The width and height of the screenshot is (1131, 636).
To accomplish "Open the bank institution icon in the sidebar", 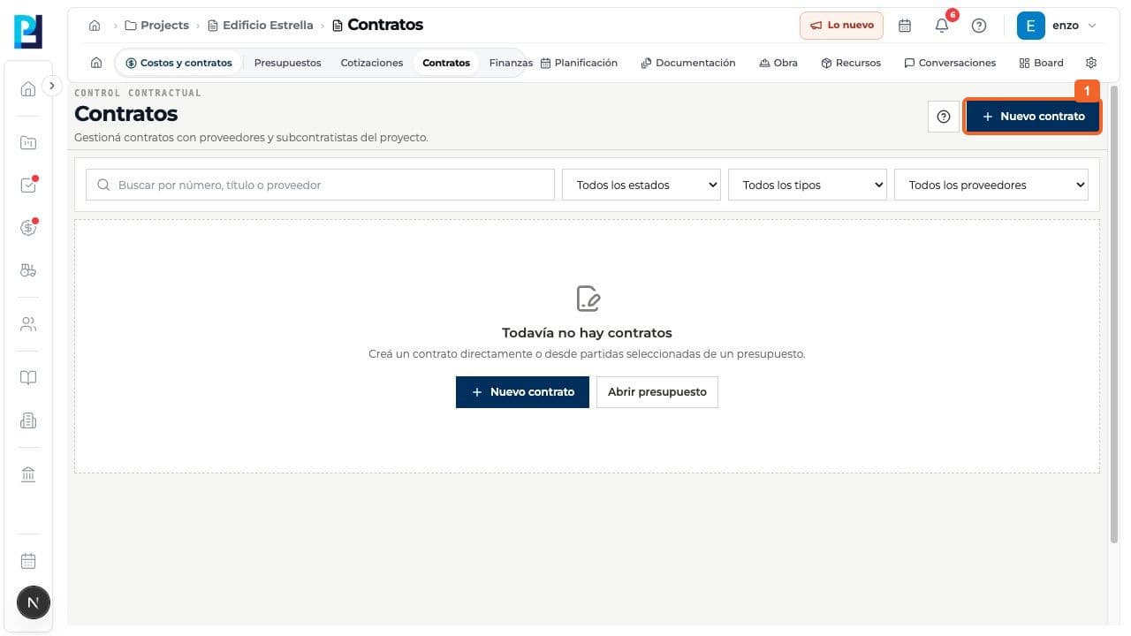I will (28, 475).
